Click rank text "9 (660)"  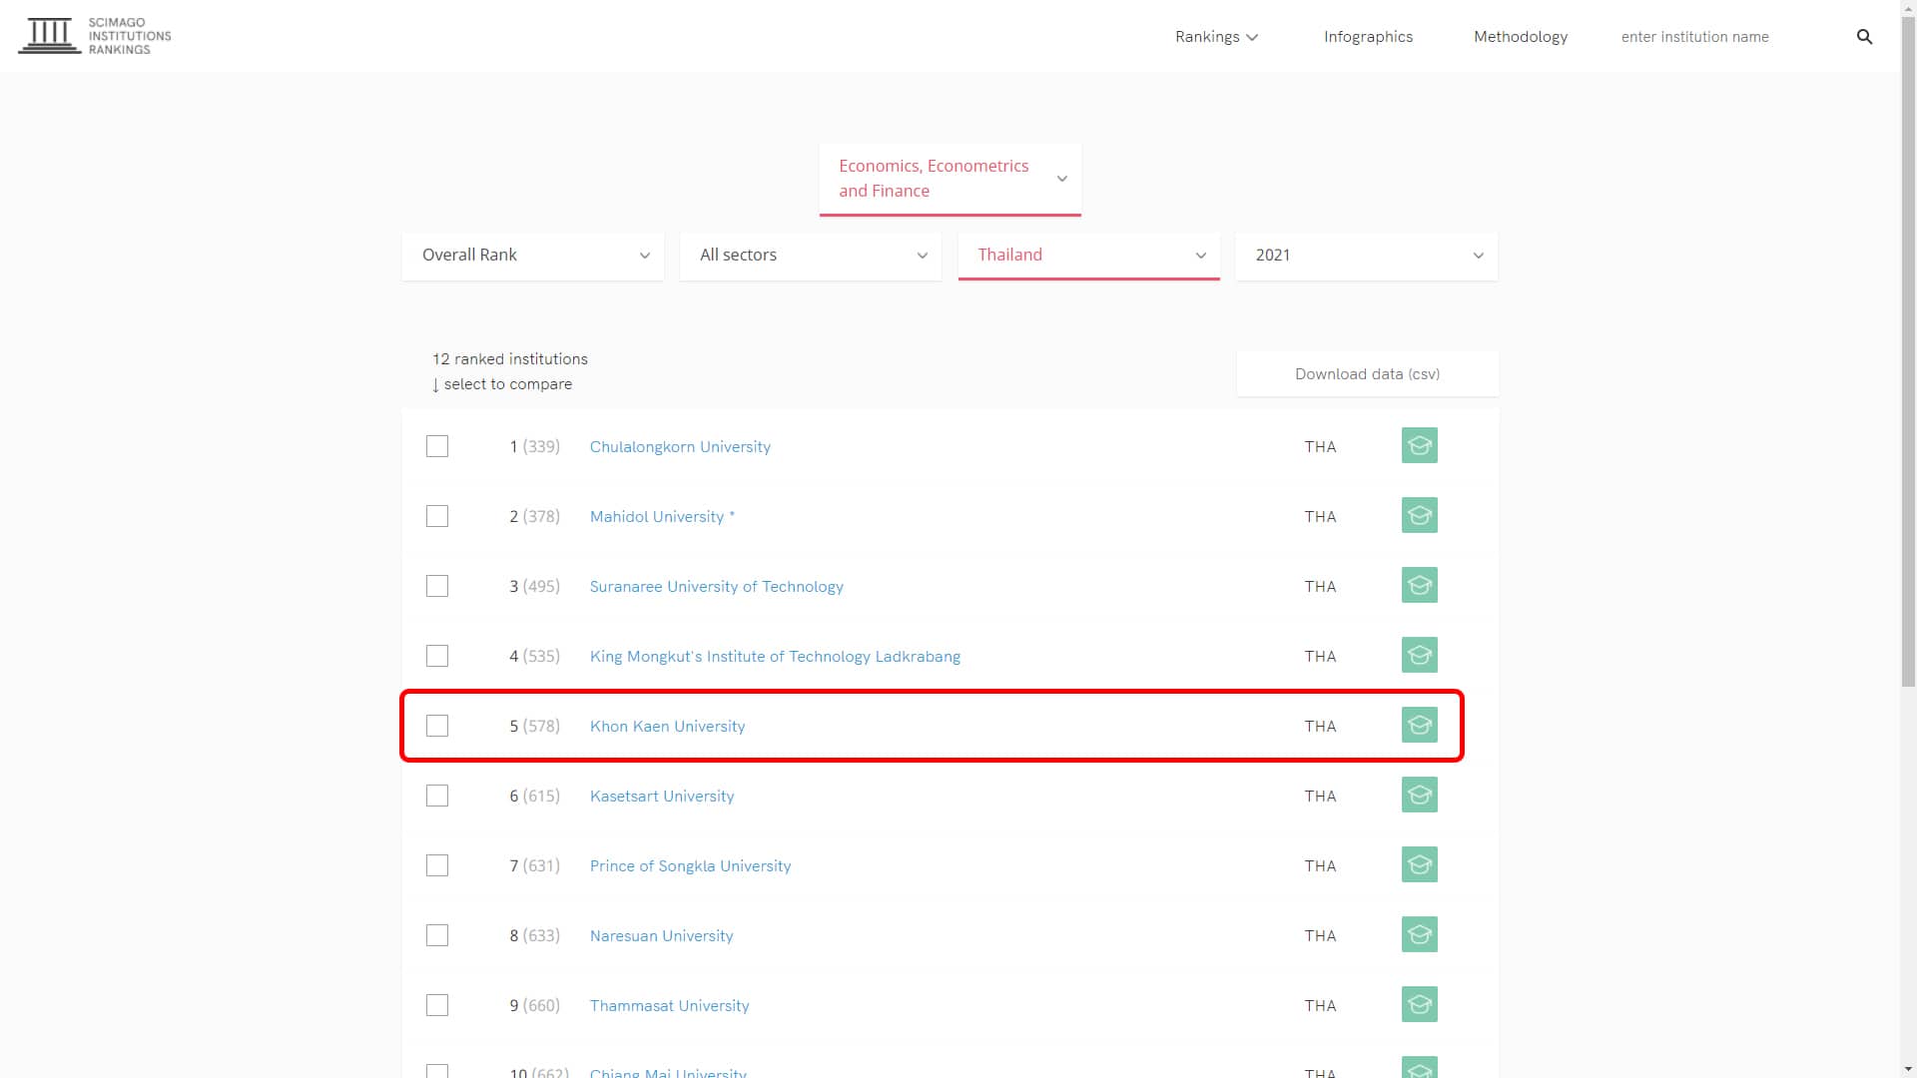[x=534, y=1006]
